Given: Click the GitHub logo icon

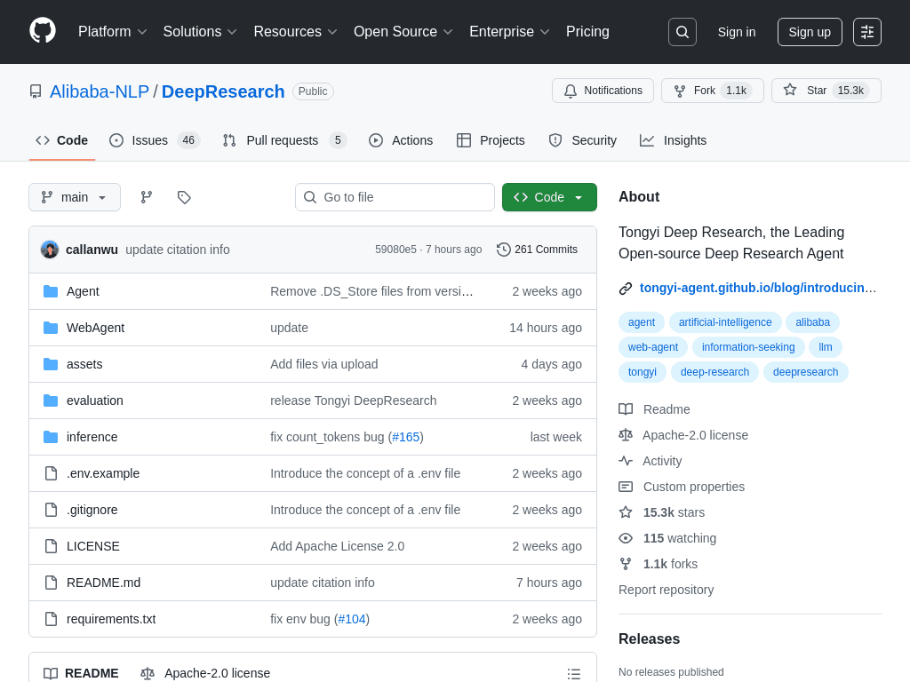Looking at the screenshot, I should click(43, 31).
